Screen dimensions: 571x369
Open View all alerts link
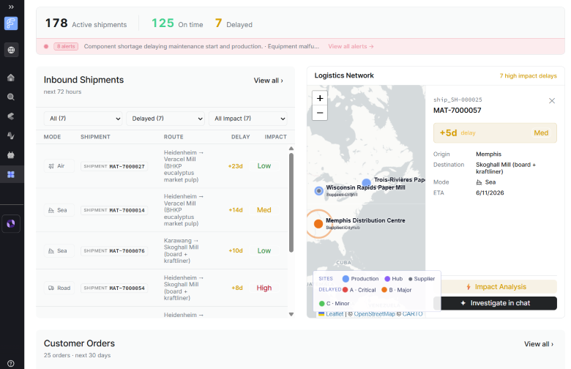click(351, 46)
